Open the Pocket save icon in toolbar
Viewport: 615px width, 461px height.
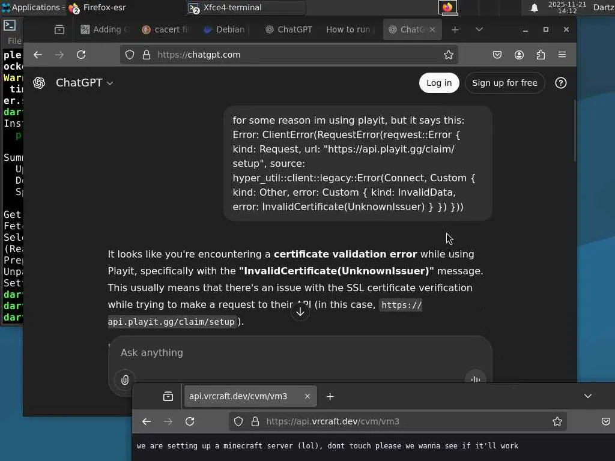click(x=497, y=55)
